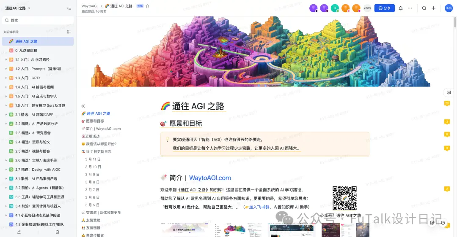
Task: Open the 小仙 user avatar menu
Action: tap(449, 8)
